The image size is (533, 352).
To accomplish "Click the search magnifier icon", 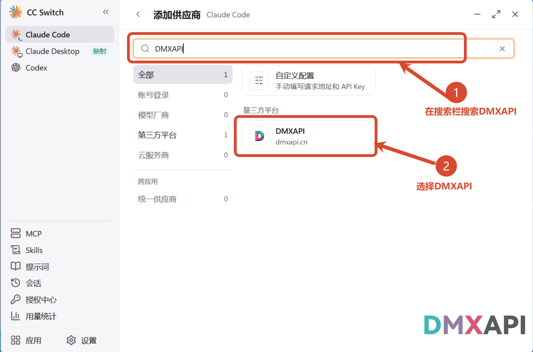I will tap(145, 49).
